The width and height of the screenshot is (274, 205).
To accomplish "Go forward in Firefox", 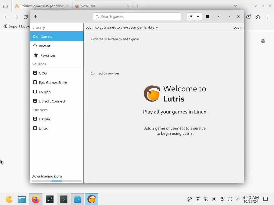I will [x=16, y=17].
